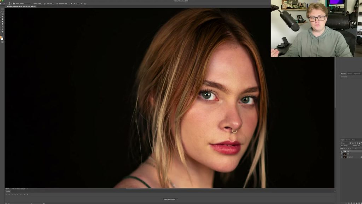Swap foreground and background colors
The image size is (362, 204).
tap(3, 36)
